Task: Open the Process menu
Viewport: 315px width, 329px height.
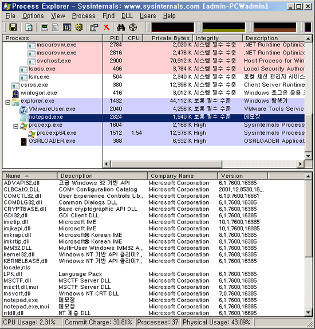Action: [x=84, y=16]
